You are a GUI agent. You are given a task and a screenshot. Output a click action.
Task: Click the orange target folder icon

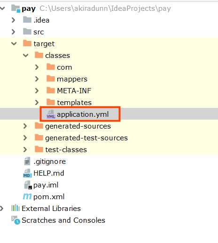click(27, 43)
